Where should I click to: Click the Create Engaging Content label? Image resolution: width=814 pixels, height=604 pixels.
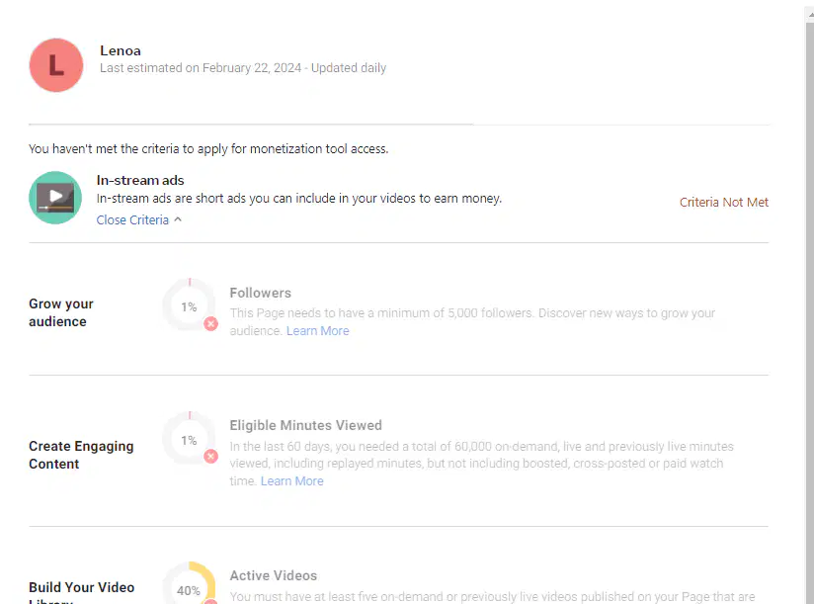click(81, 455)
